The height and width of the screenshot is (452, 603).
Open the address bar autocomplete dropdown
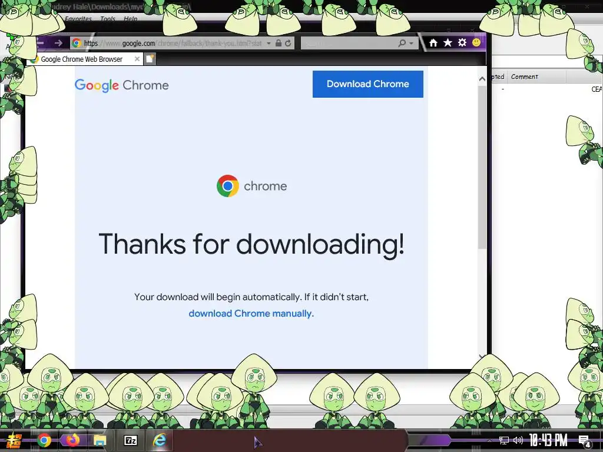269,43
